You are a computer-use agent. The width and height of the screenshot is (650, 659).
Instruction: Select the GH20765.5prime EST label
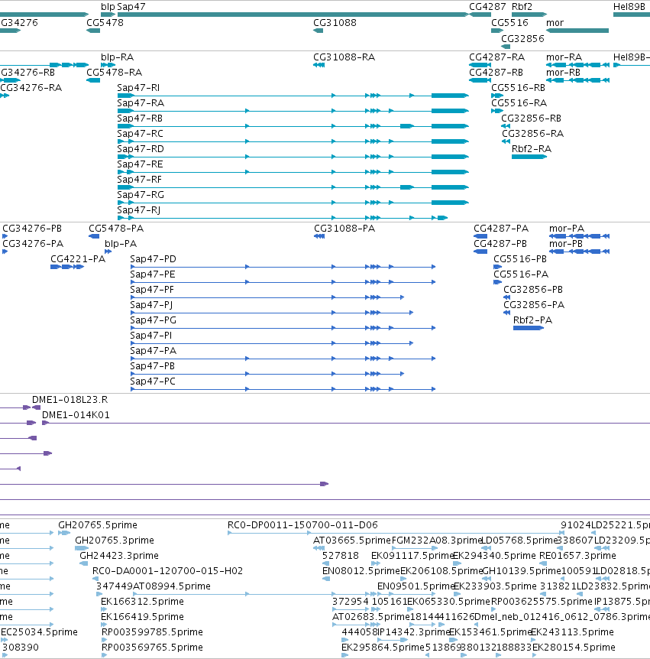(x=98, y=525)
